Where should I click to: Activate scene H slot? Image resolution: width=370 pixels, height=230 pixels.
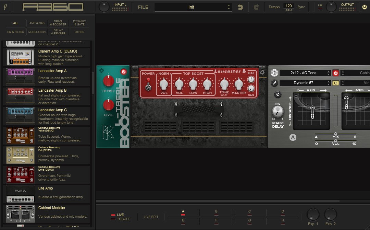283,221
